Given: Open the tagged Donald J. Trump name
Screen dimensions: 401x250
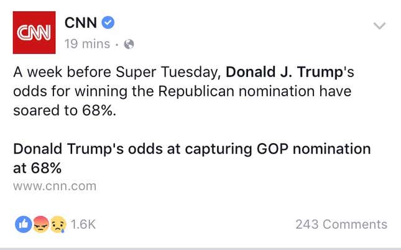Looking at the screenshot, I should coord(284,72).
